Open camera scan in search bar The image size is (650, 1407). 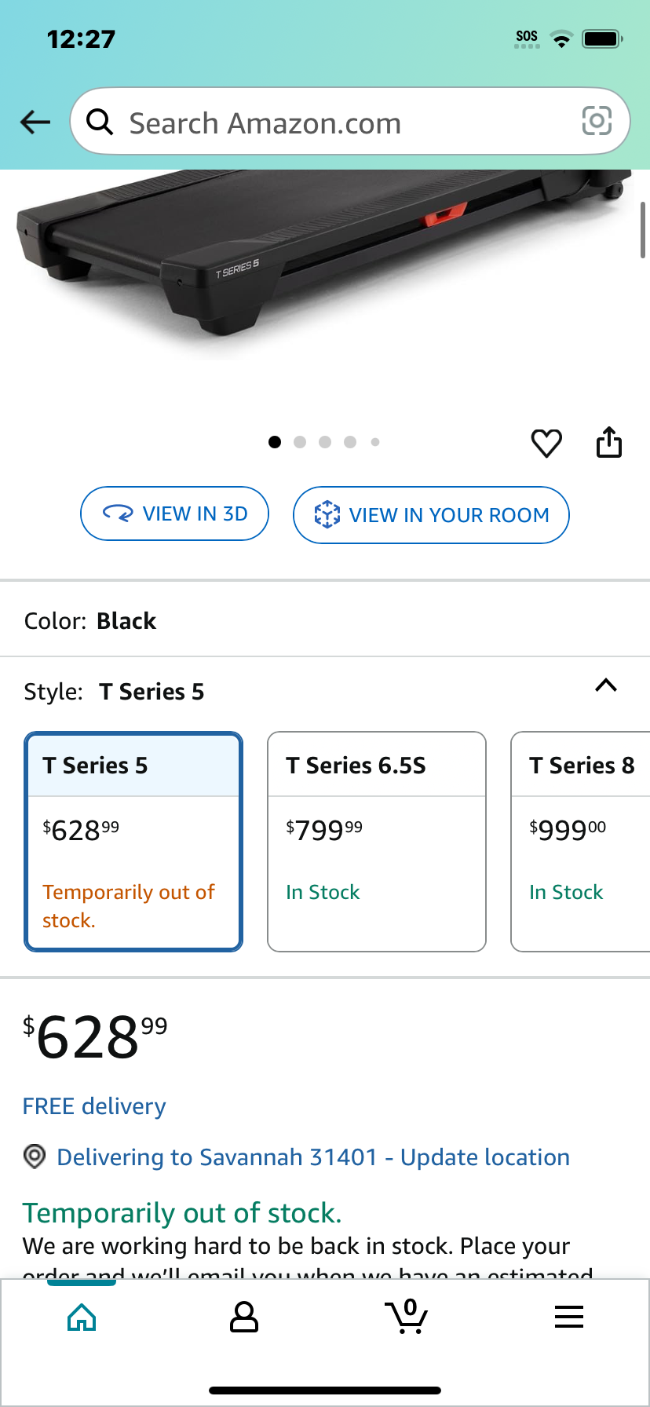pos(597,121)
